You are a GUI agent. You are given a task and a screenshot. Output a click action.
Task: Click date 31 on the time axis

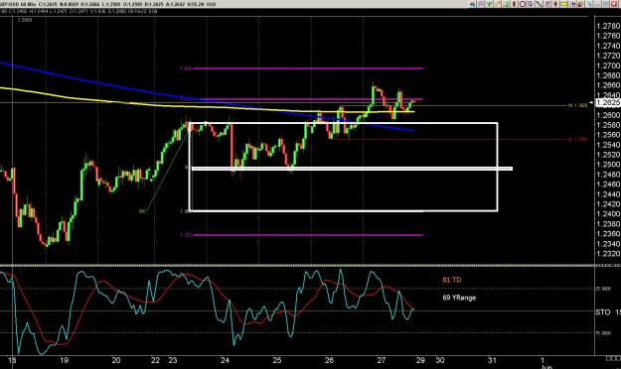click(492, 360)
